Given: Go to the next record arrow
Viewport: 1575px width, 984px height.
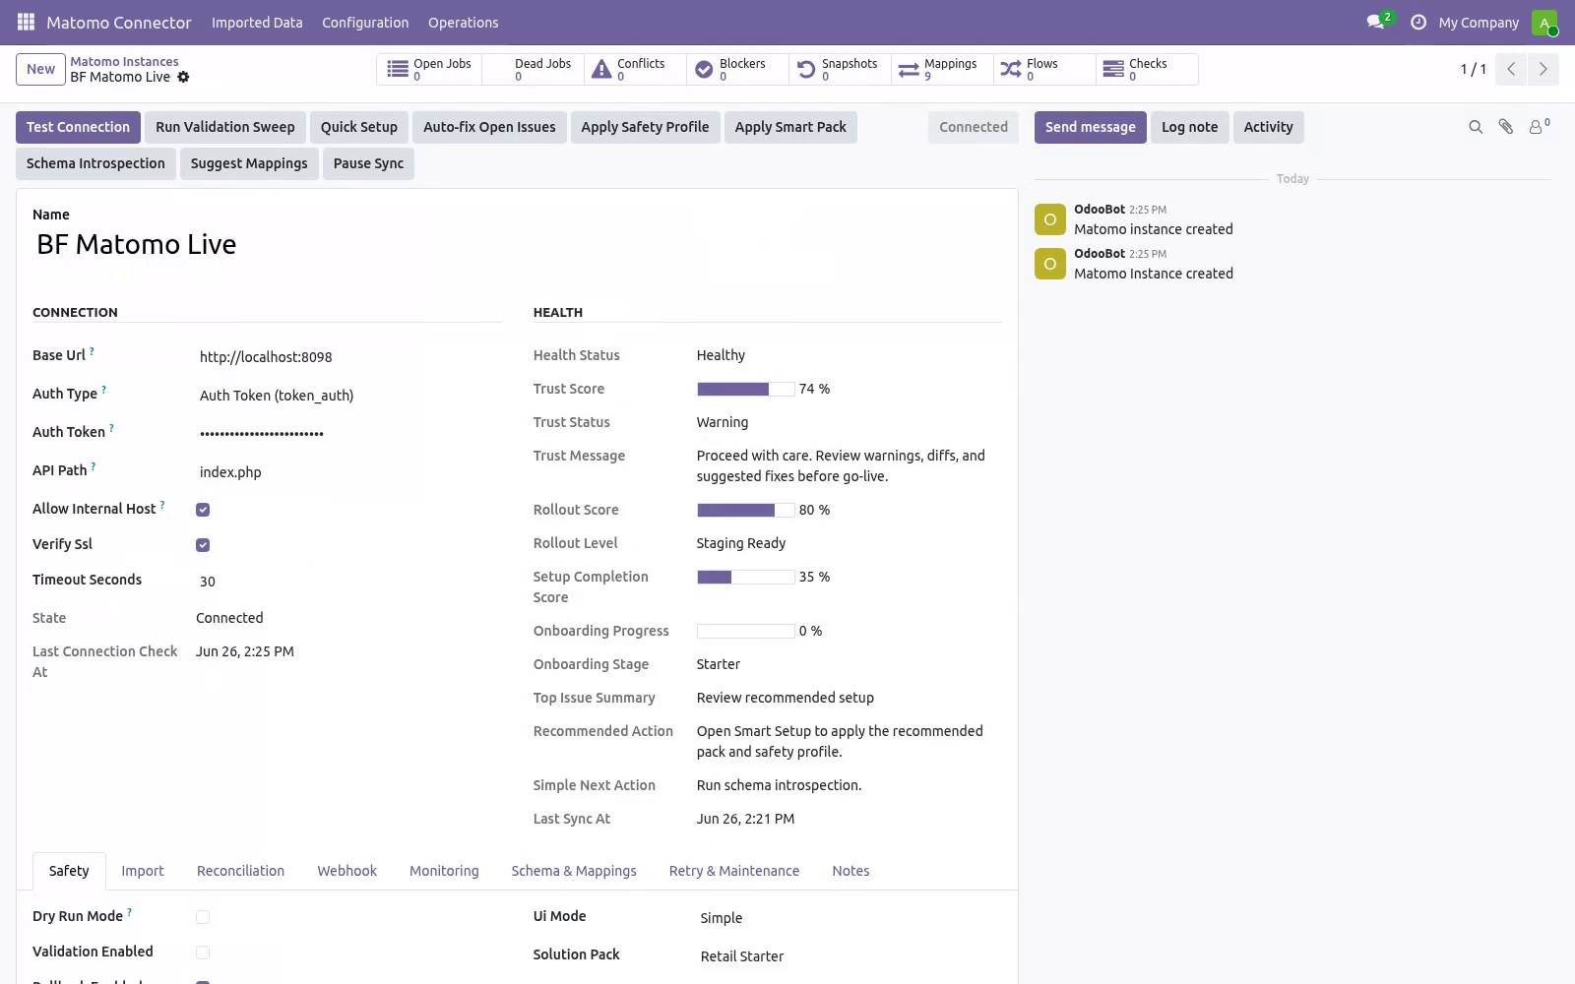Looking at the screenshot, I should click(1543, 69).
